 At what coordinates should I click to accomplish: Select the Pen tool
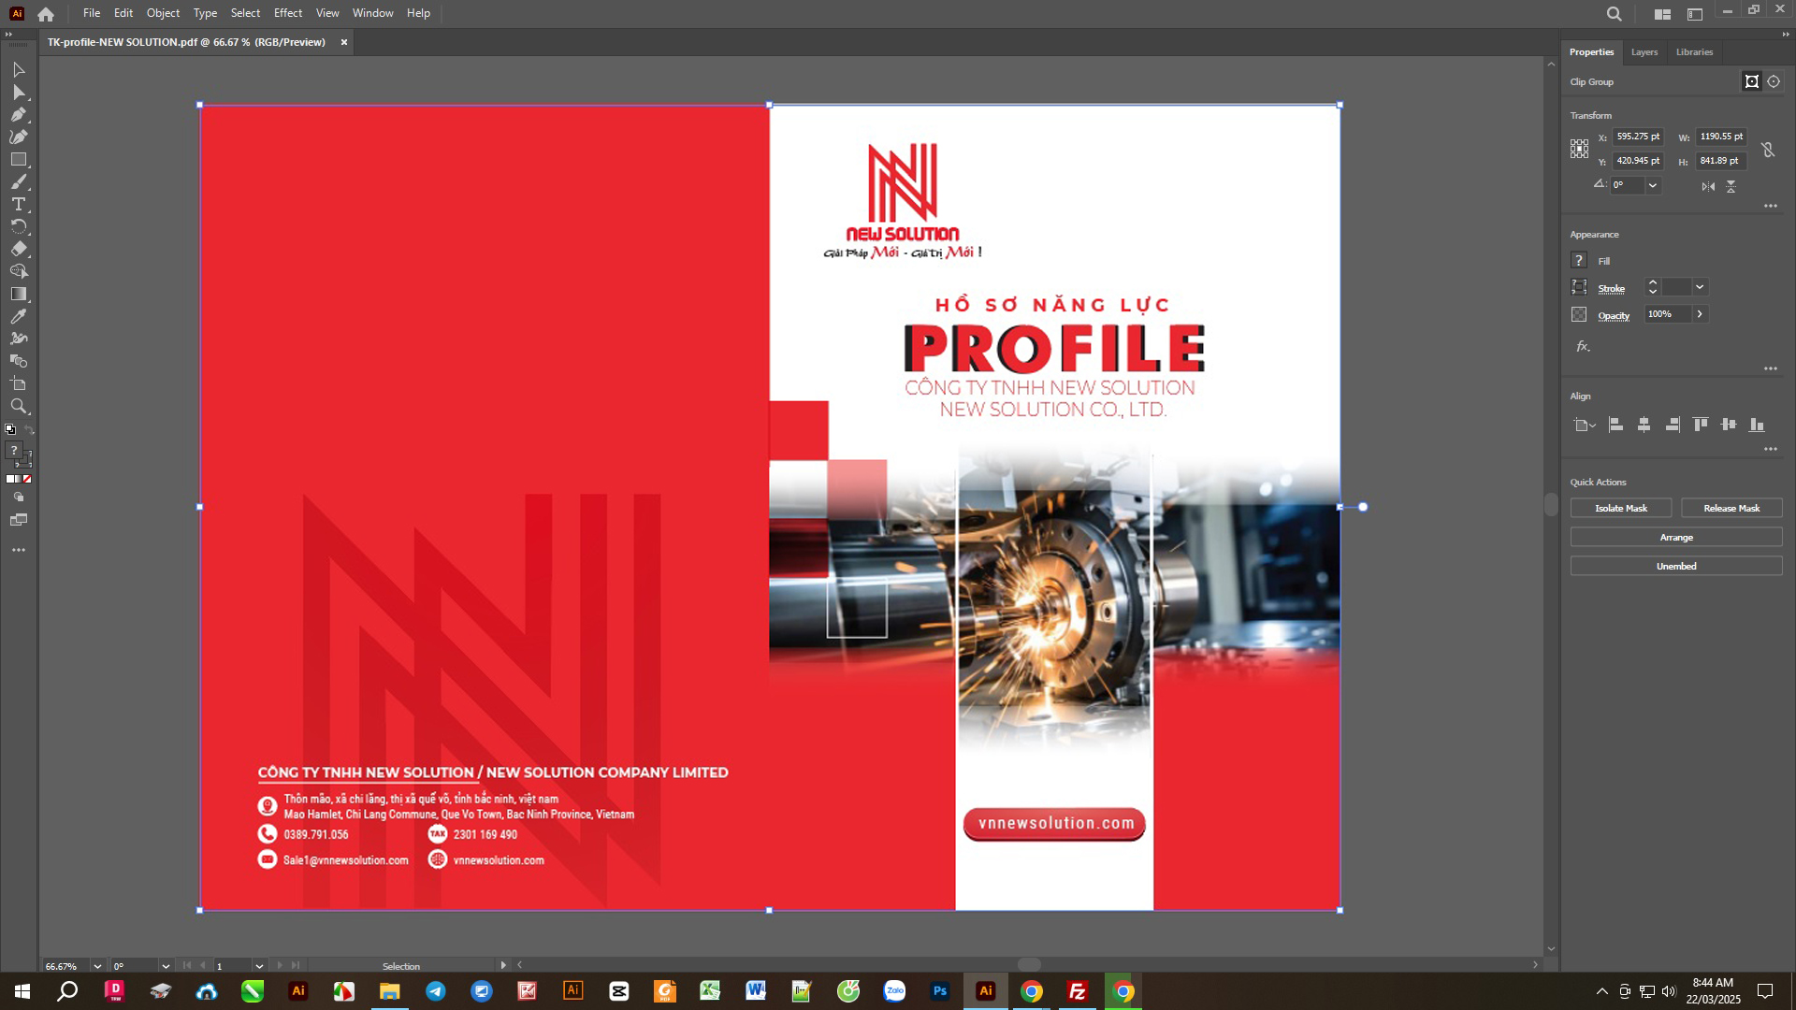[18, 115]
